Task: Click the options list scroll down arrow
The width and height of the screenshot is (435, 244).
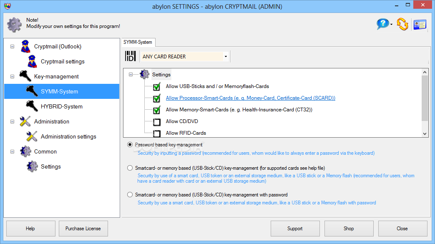Action: (425, 134)
